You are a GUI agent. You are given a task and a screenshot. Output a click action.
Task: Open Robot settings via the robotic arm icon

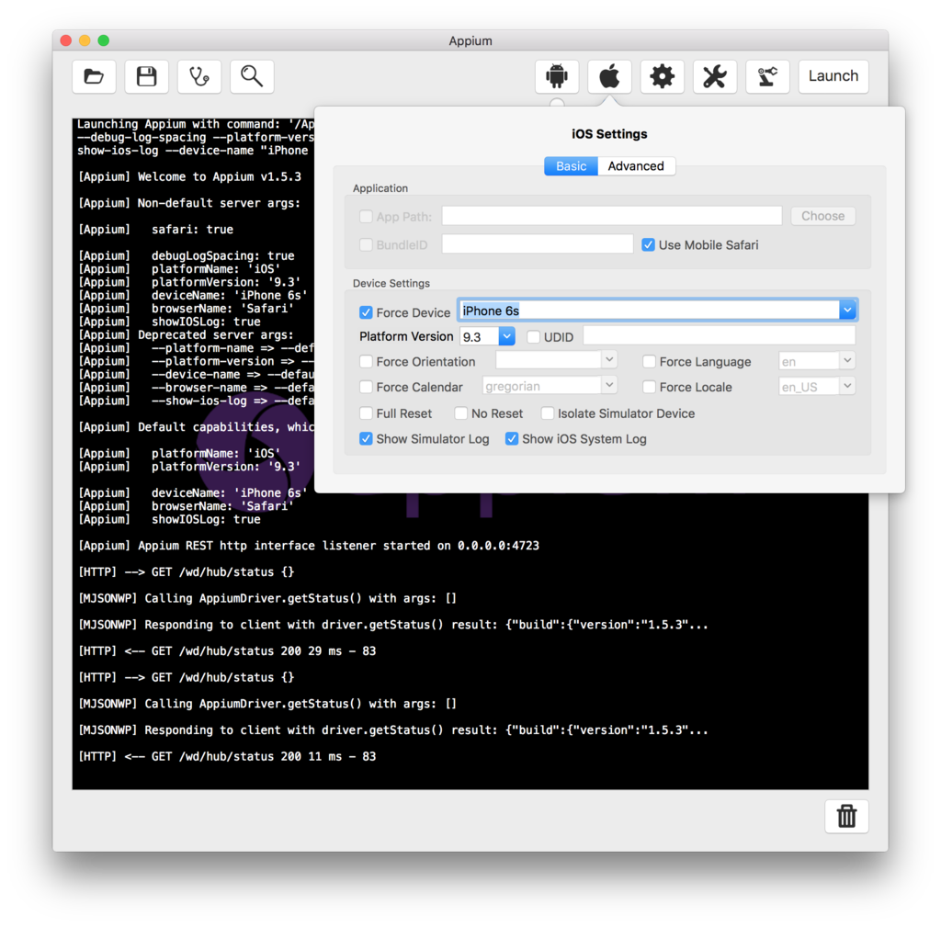[x=767, y=76]
